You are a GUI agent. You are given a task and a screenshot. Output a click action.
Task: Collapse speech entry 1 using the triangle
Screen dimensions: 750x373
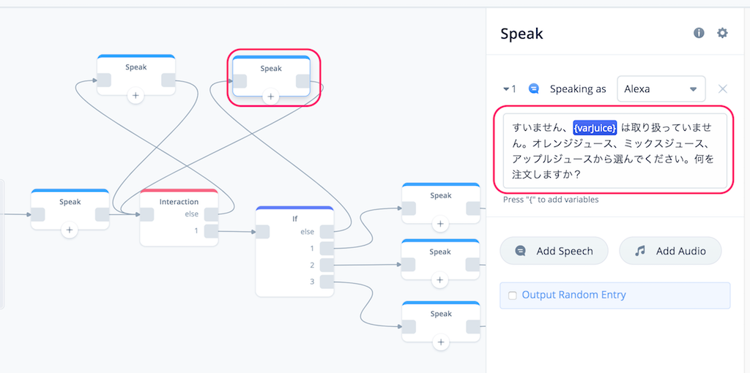[x=506, y=88]
